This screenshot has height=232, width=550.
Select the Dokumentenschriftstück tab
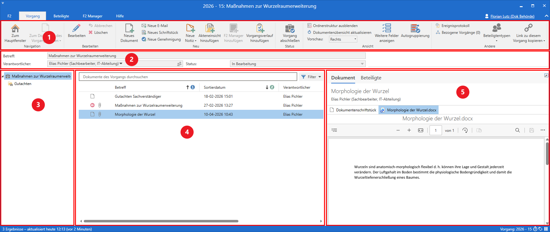[x=353, y=110]
